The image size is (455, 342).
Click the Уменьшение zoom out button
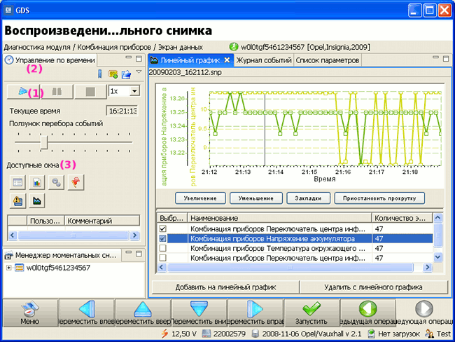(256, 198)
